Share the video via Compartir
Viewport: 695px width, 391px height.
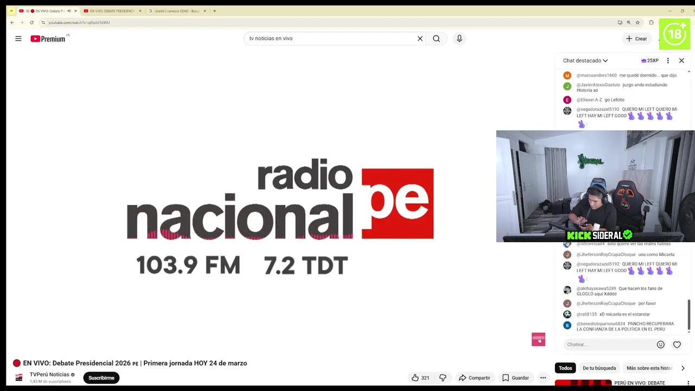pos(474,378)
